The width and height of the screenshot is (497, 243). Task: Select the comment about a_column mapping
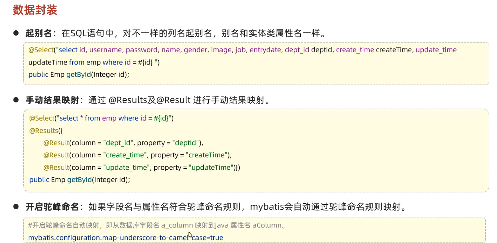pyautogui.click(x=156, y=225)
